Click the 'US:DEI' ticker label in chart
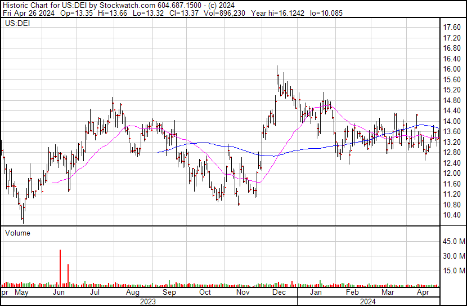Viewport: 467px width, 306px height. [17, 23]
